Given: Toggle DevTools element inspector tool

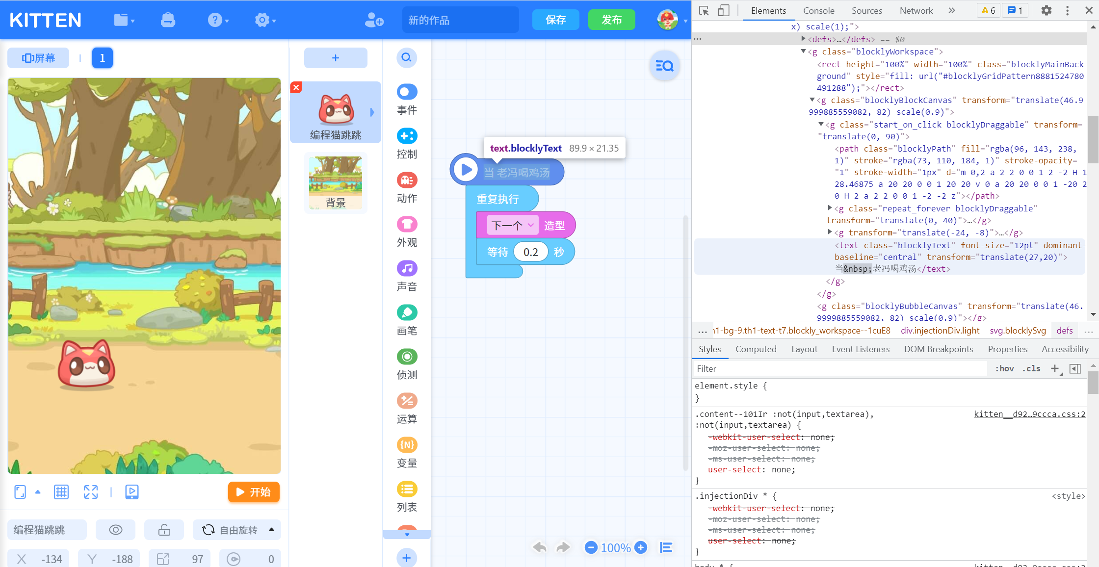Looking at the screenshot, I should pyautogui.click(x=704, y=11).
